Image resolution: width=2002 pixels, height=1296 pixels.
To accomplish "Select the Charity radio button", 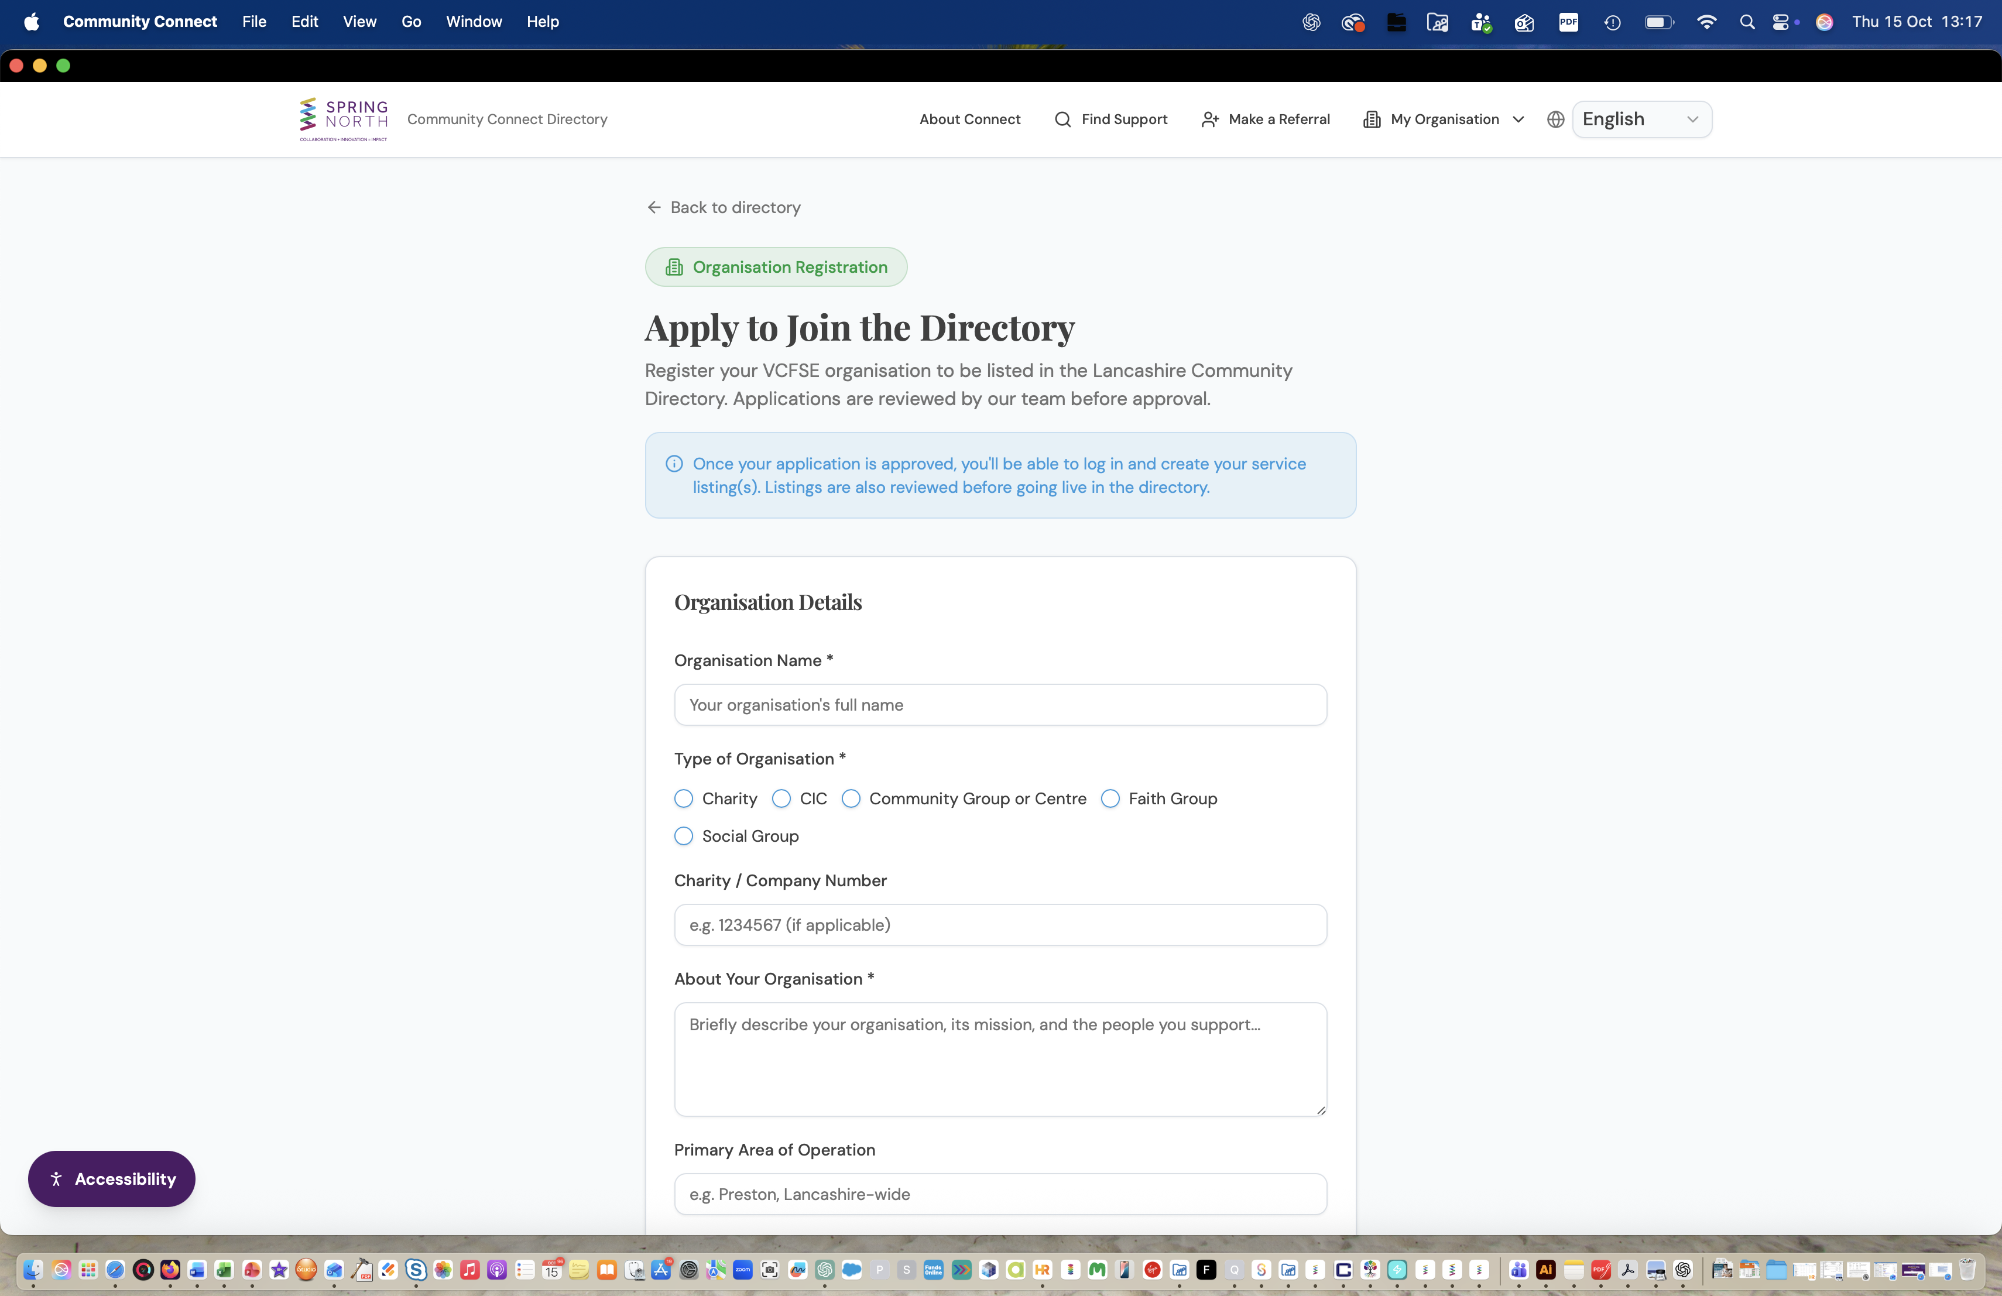I will click(x=684, y=798).
